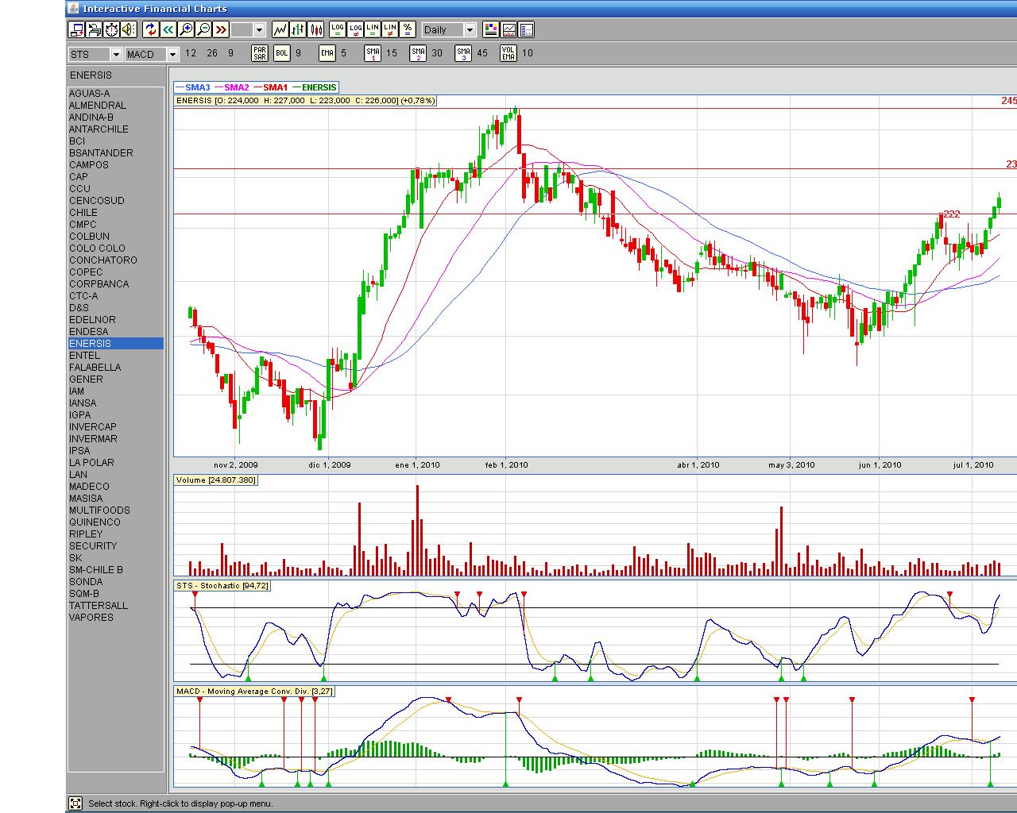Select COPEC in the stock list
The width and height of the screenshot is (1017, 813).
pyautogui.click(x=86, y=272)
